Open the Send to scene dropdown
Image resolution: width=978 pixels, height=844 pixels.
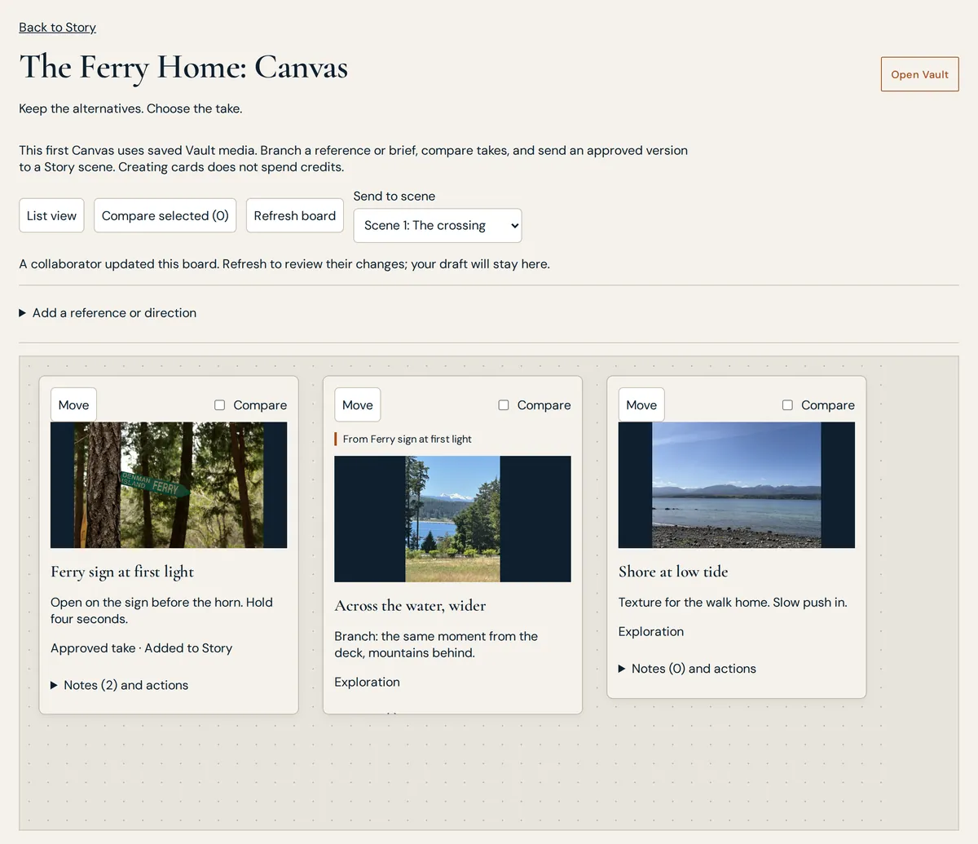(438, 226)
